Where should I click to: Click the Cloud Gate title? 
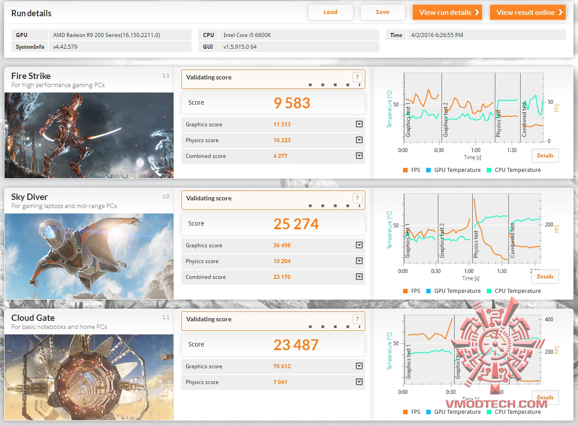pos(33,318)
